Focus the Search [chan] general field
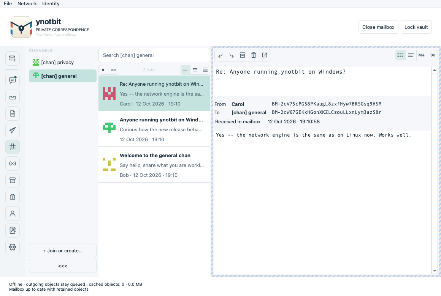441x296 pixels. pyautogui.click(x=154, y=55)
